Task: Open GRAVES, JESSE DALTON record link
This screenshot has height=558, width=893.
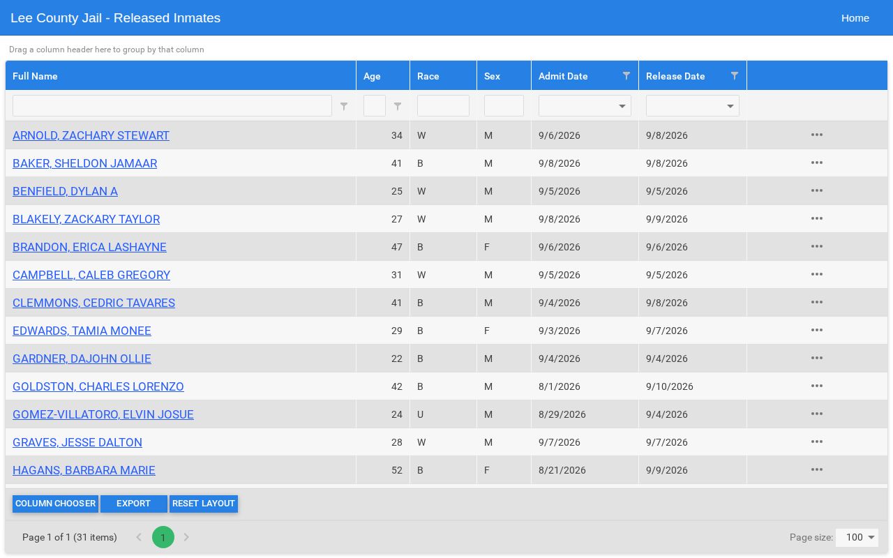Action: [77, 442]
